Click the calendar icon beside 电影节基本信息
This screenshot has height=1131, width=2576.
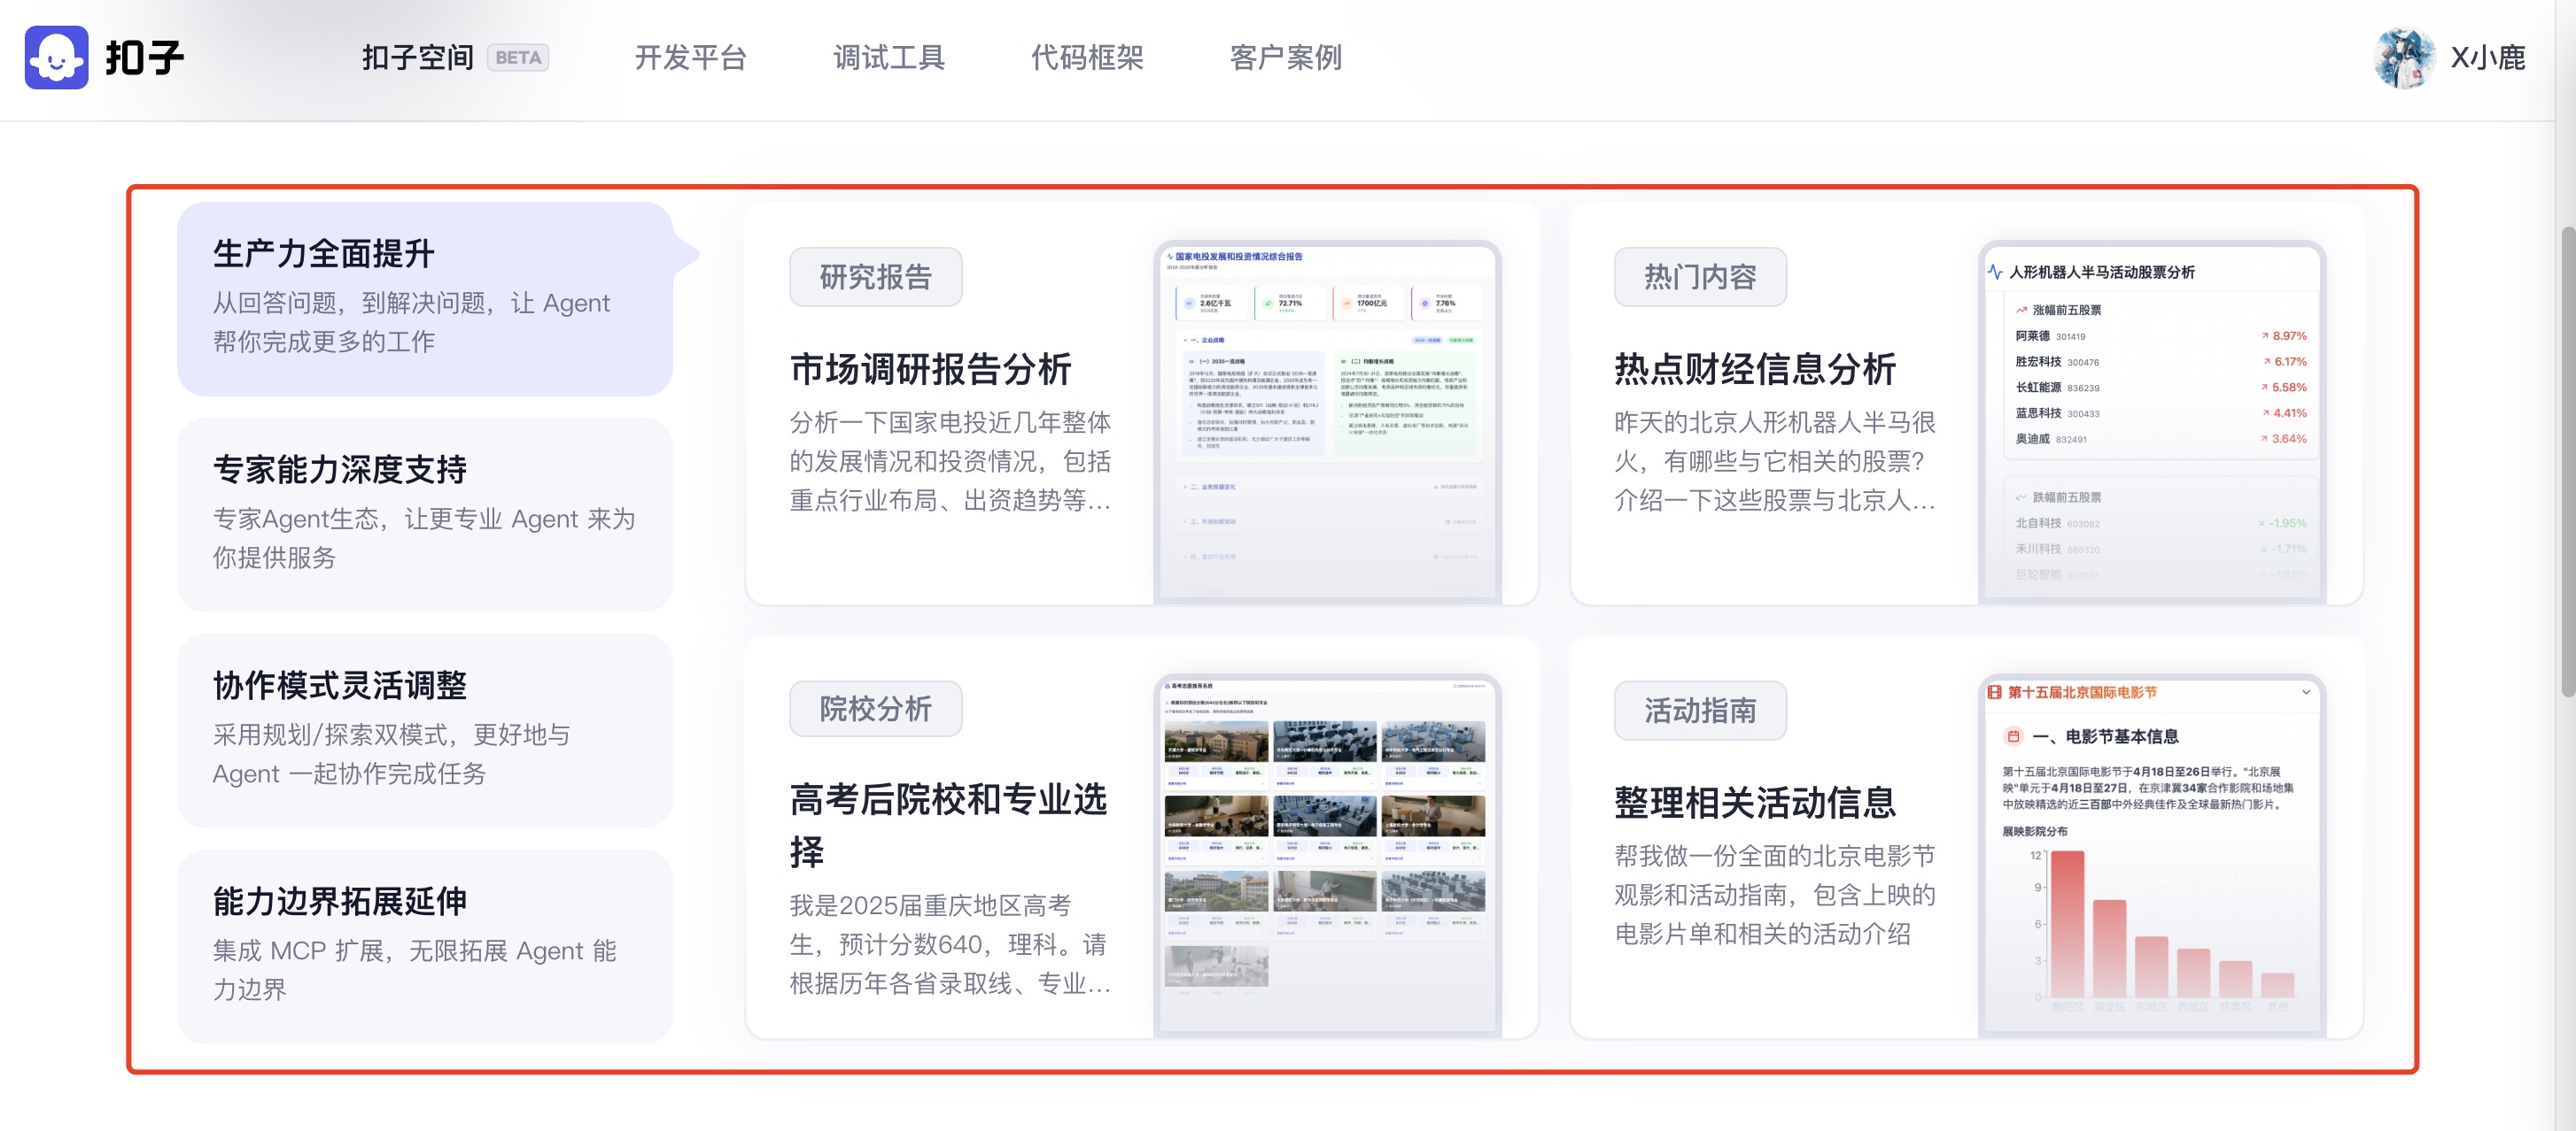click(x=2013, y=736)
